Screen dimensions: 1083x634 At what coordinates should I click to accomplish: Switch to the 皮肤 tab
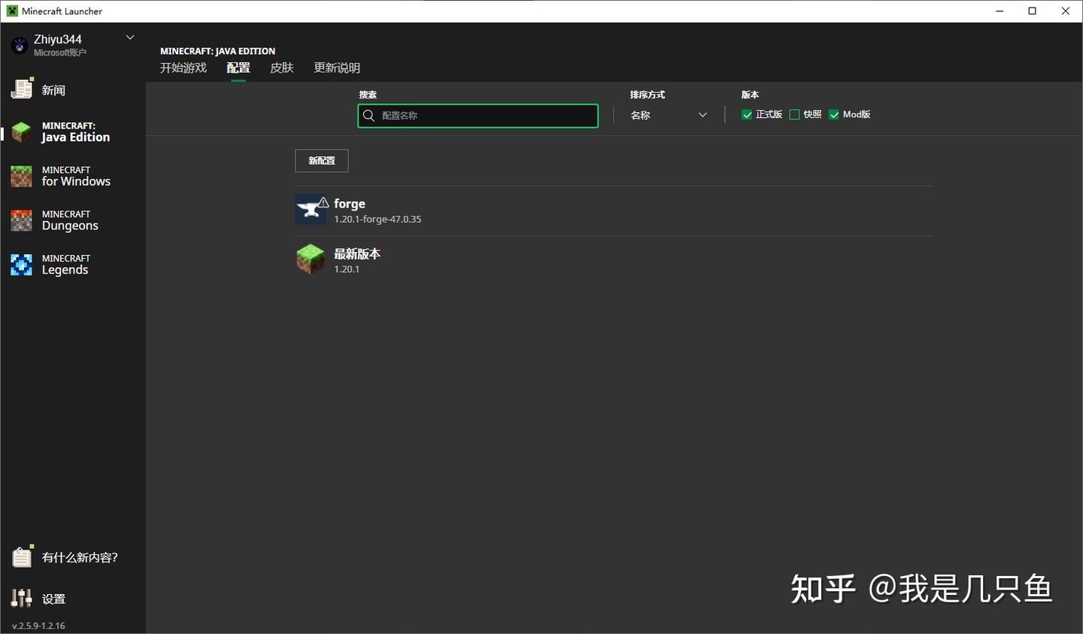pyautogui.click(x=281, y=68)
